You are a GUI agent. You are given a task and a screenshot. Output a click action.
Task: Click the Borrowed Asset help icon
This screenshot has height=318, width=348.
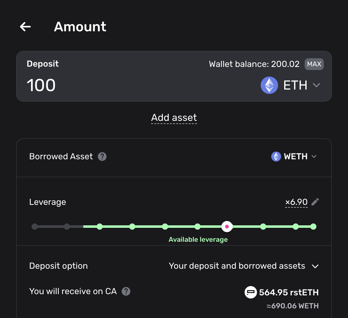pyautogui.click(x=102, y=157)
